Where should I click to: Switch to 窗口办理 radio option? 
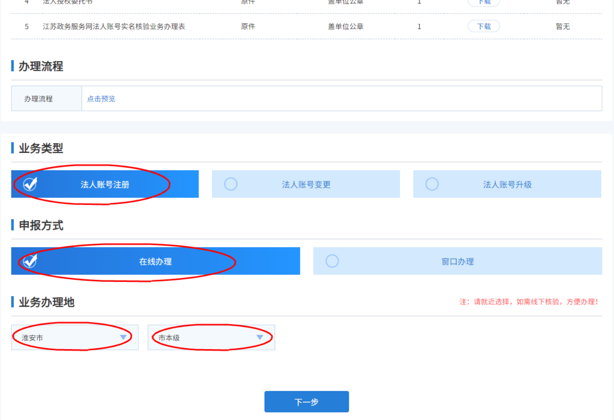(x=332, y=261)
